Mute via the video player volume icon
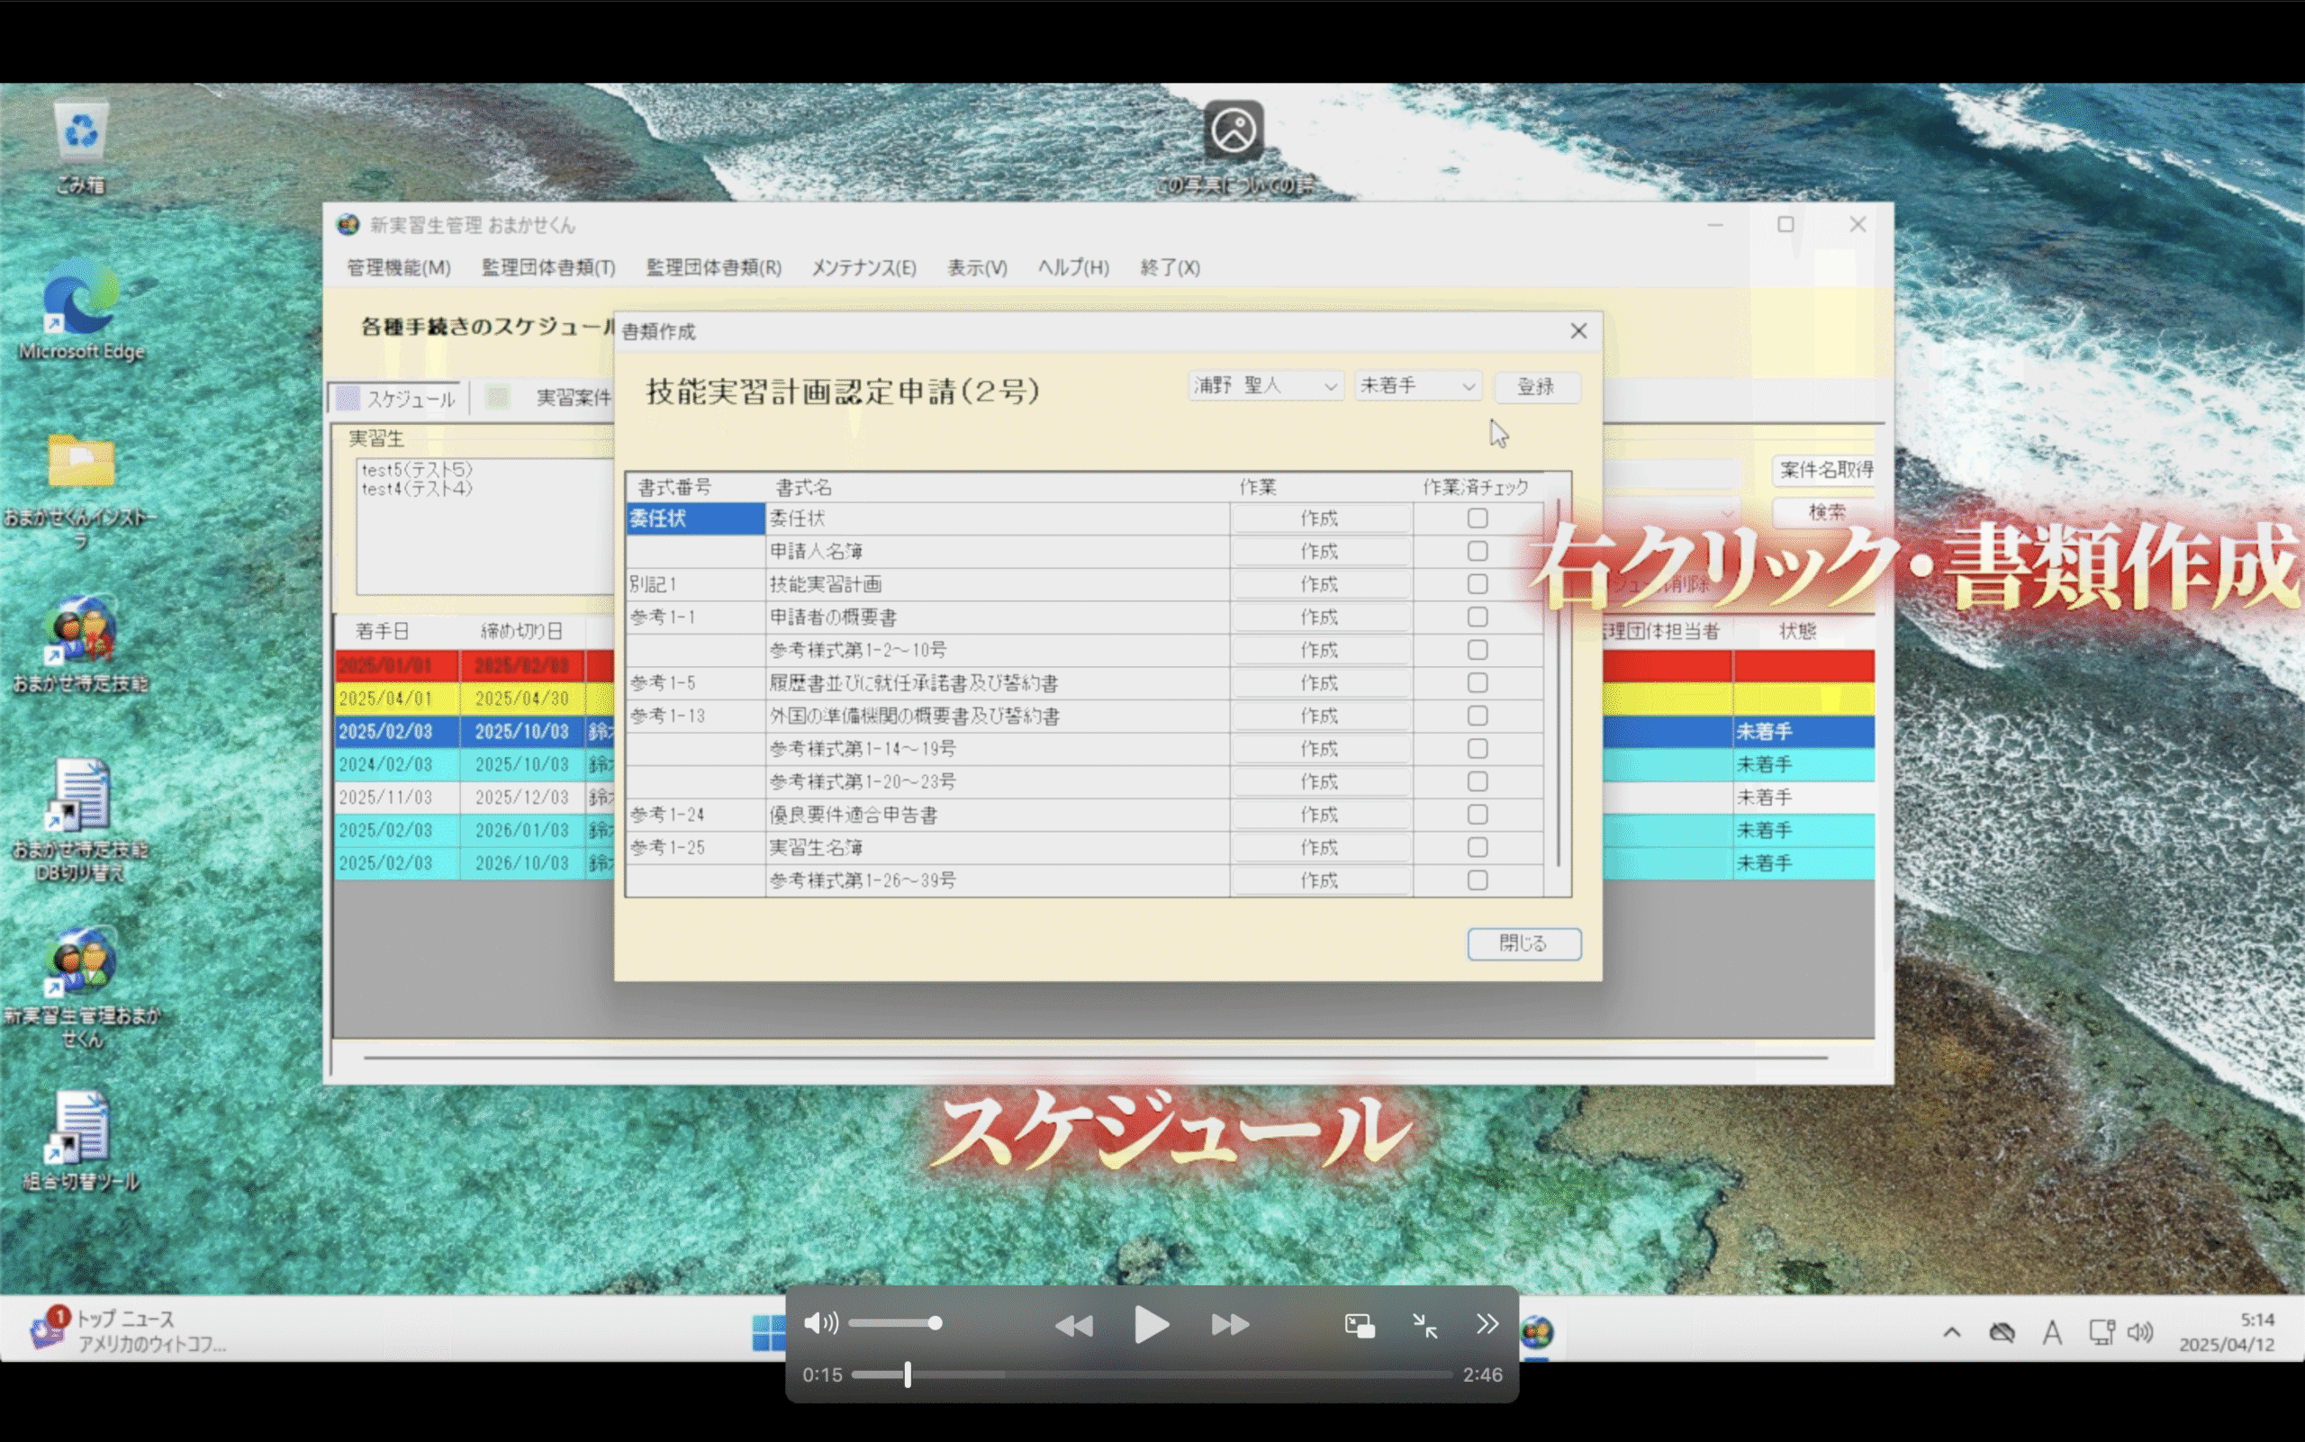This screenshot has width=2305, height=1442. 819,1323
